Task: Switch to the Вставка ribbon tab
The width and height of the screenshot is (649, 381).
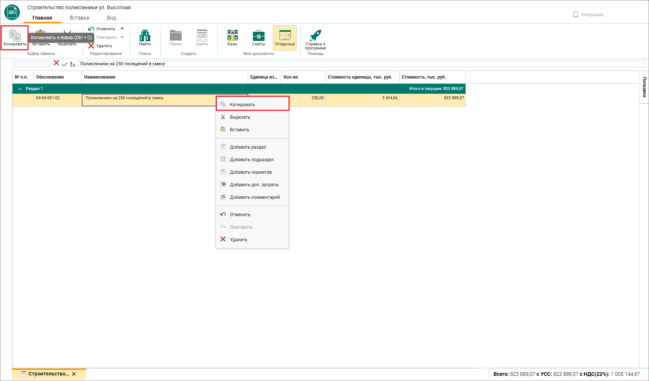Action: pyautogui.click(x=79, y=18)
